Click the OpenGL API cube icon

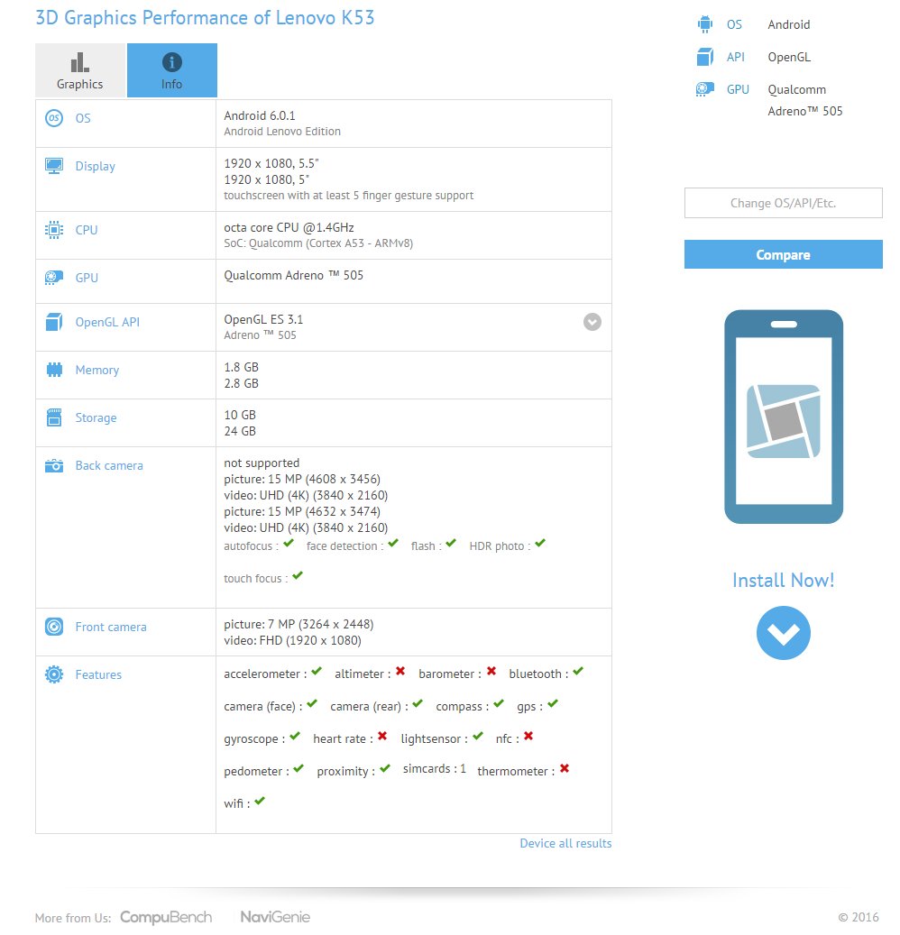point(54,322)
